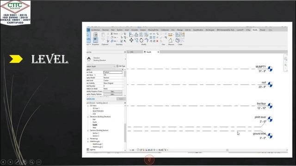
Task: Click the Join geometry tool
Action: [114, 41]
